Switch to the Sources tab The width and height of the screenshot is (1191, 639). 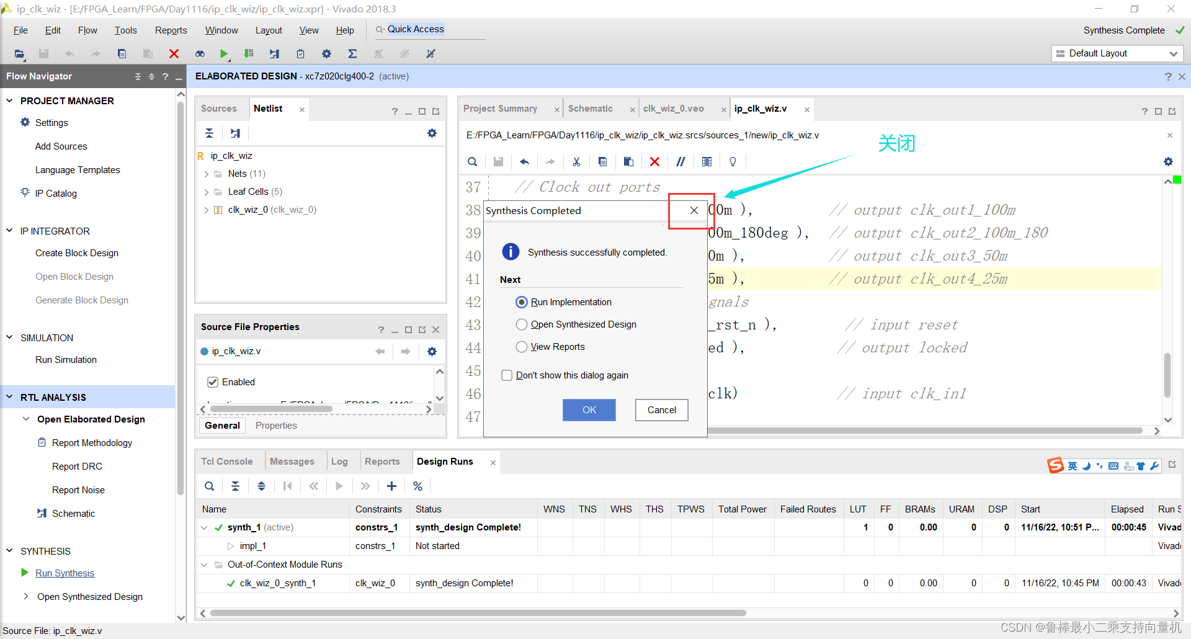click(x=219, y=109)
